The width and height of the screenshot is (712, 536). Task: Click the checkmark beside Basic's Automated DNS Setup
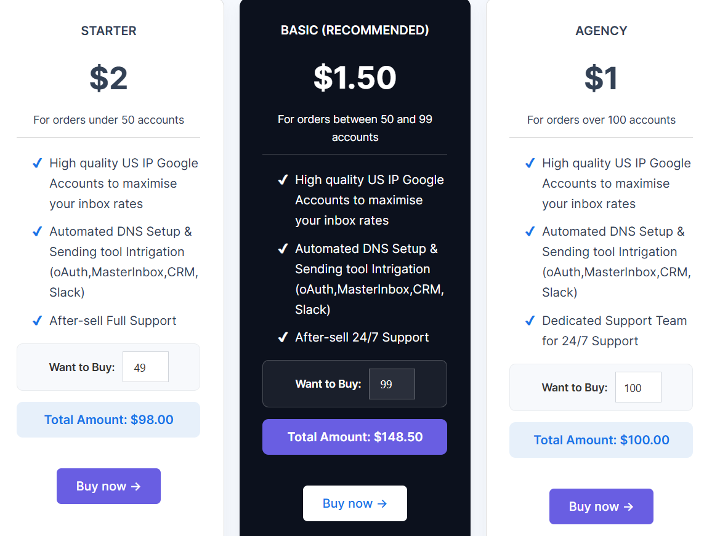283,249
